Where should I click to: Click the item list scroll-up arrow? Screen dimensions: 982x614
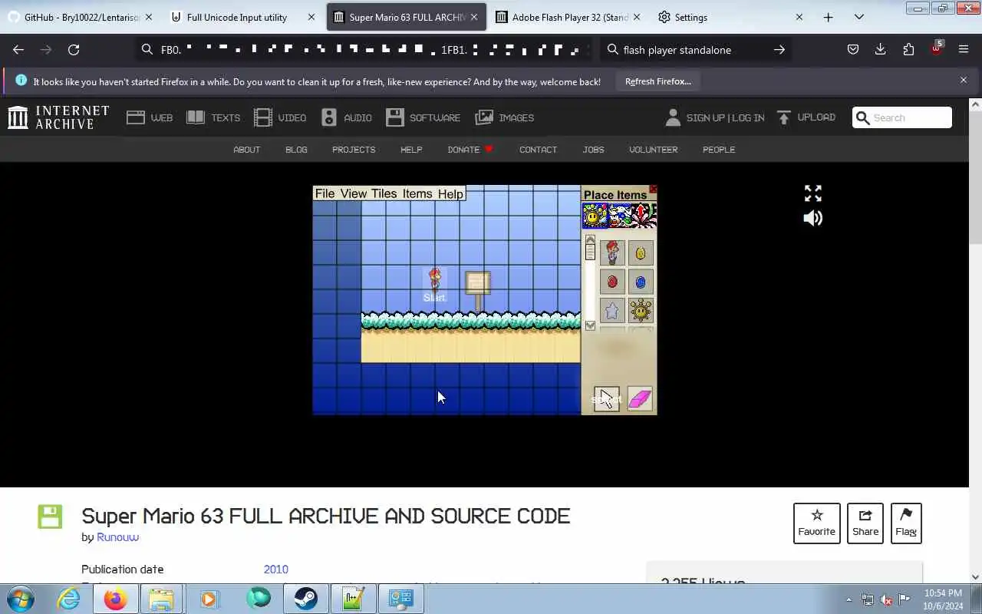[590, 239]
